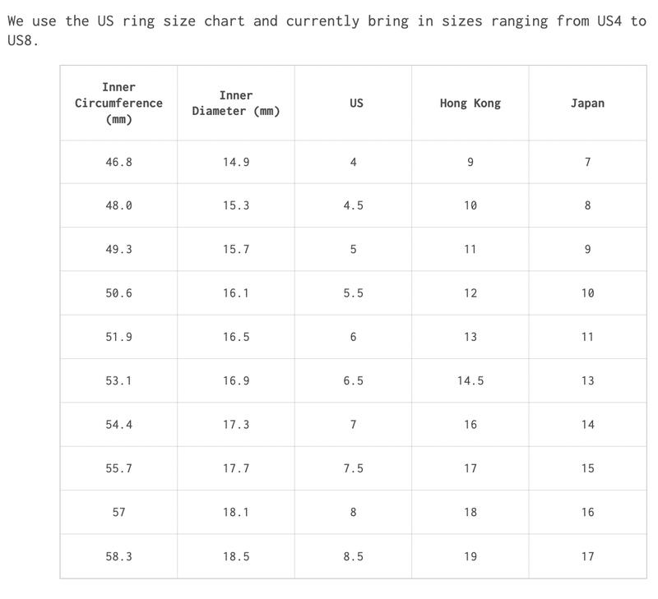Select the 16.9 inner diameter cell
658x599 pixels.
236,380
